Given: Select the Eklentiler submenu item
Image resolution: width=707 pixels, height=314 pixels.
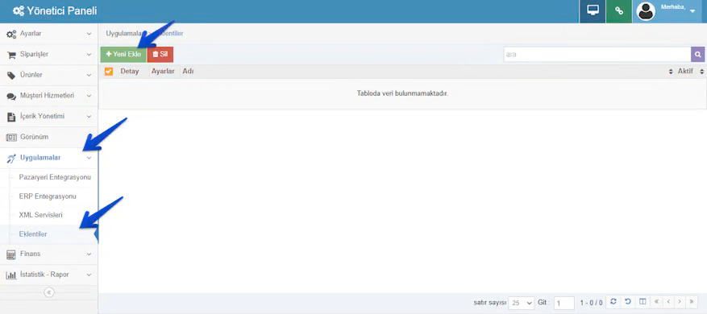Looking at the screenshot, I should [33, 233].
